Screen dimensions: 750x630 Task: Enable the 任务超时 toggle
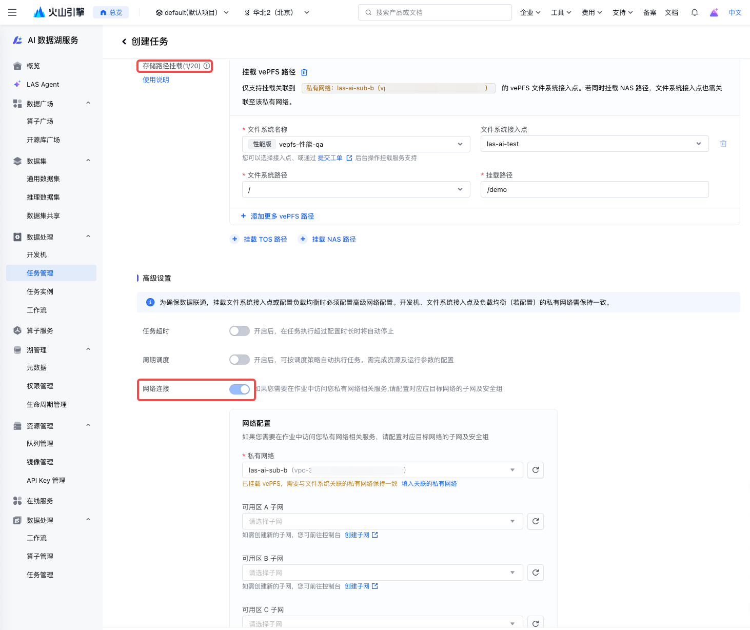click(x=239, y=331)
